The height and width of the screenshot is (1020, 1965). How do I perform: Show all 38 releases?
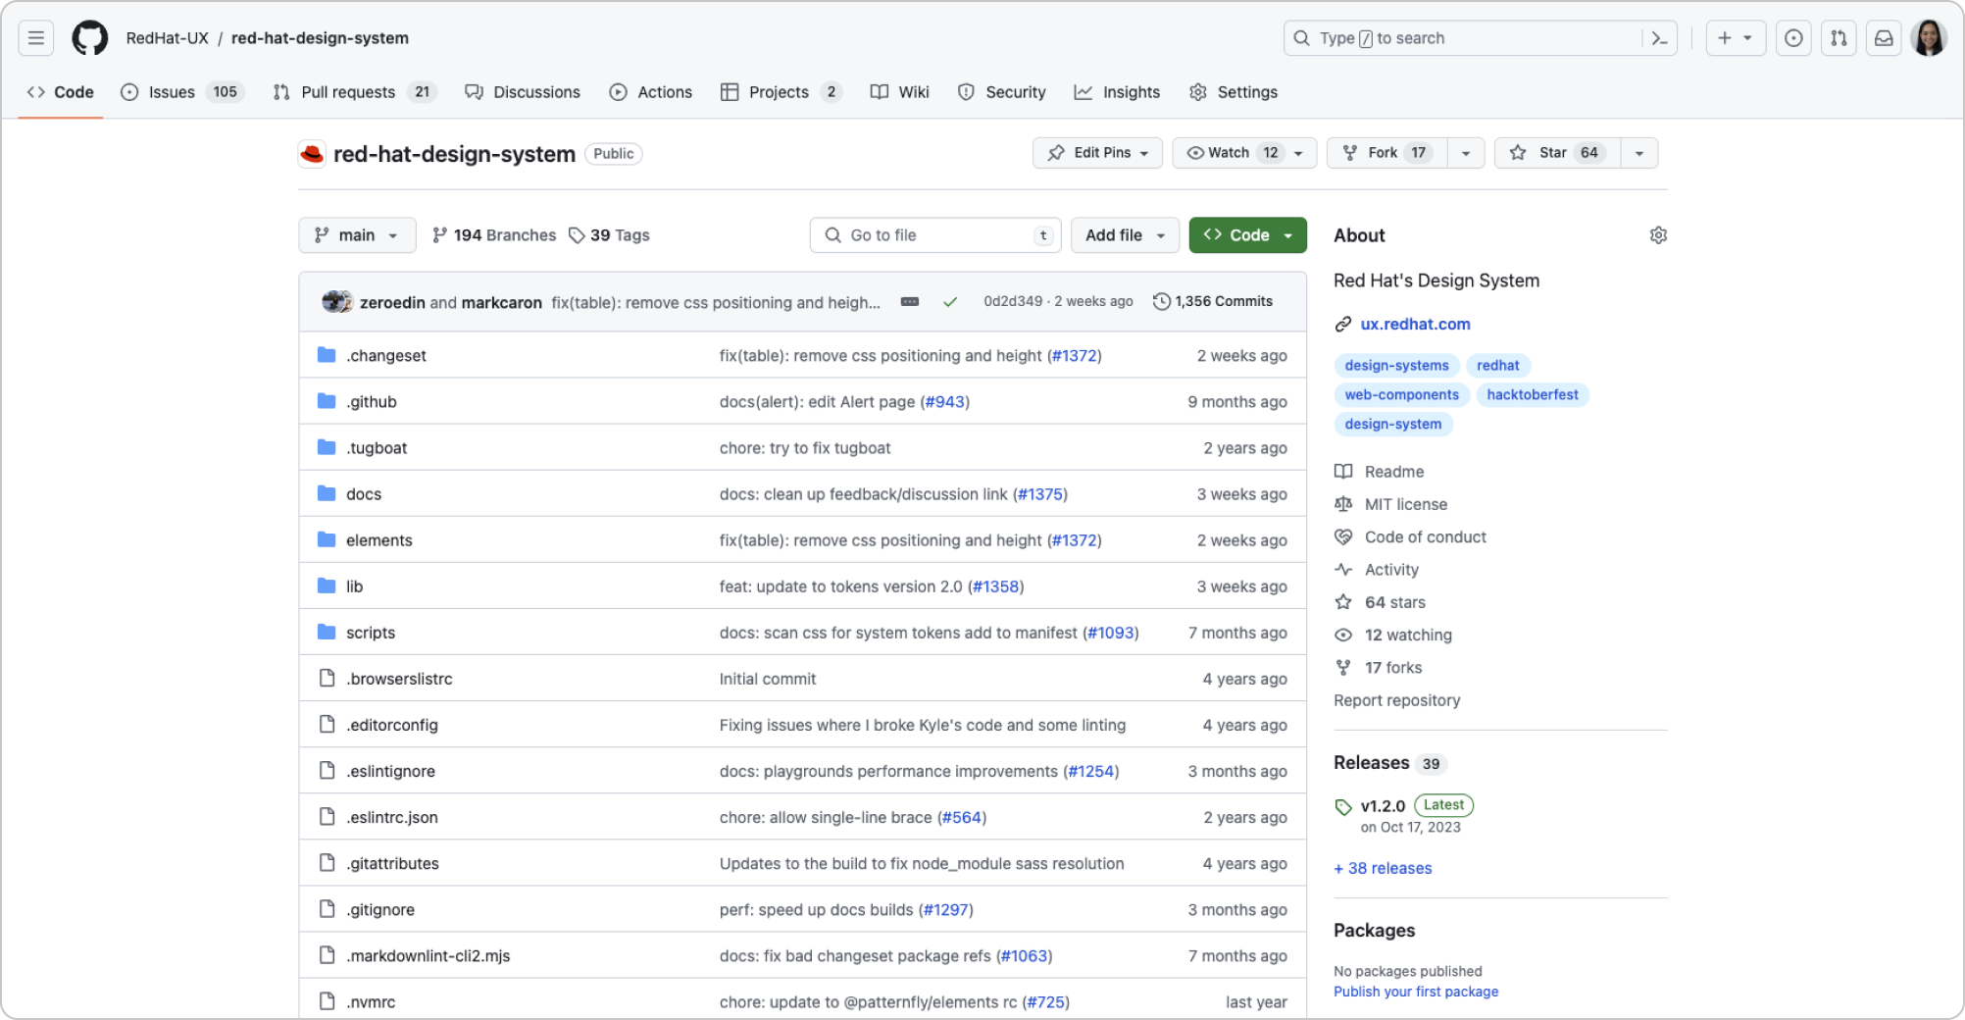pyautogui.click(x=1382, y=868)
